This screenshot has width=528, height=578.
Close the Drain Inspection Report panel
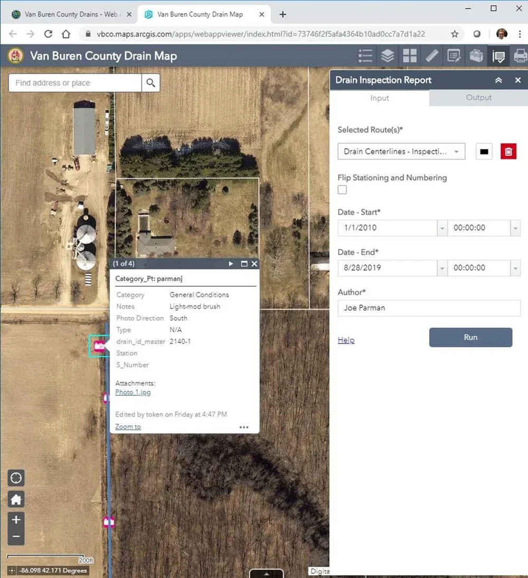[517, 80]
